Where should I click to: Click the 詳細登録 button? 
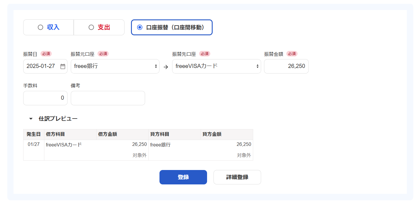coord(237,177)
